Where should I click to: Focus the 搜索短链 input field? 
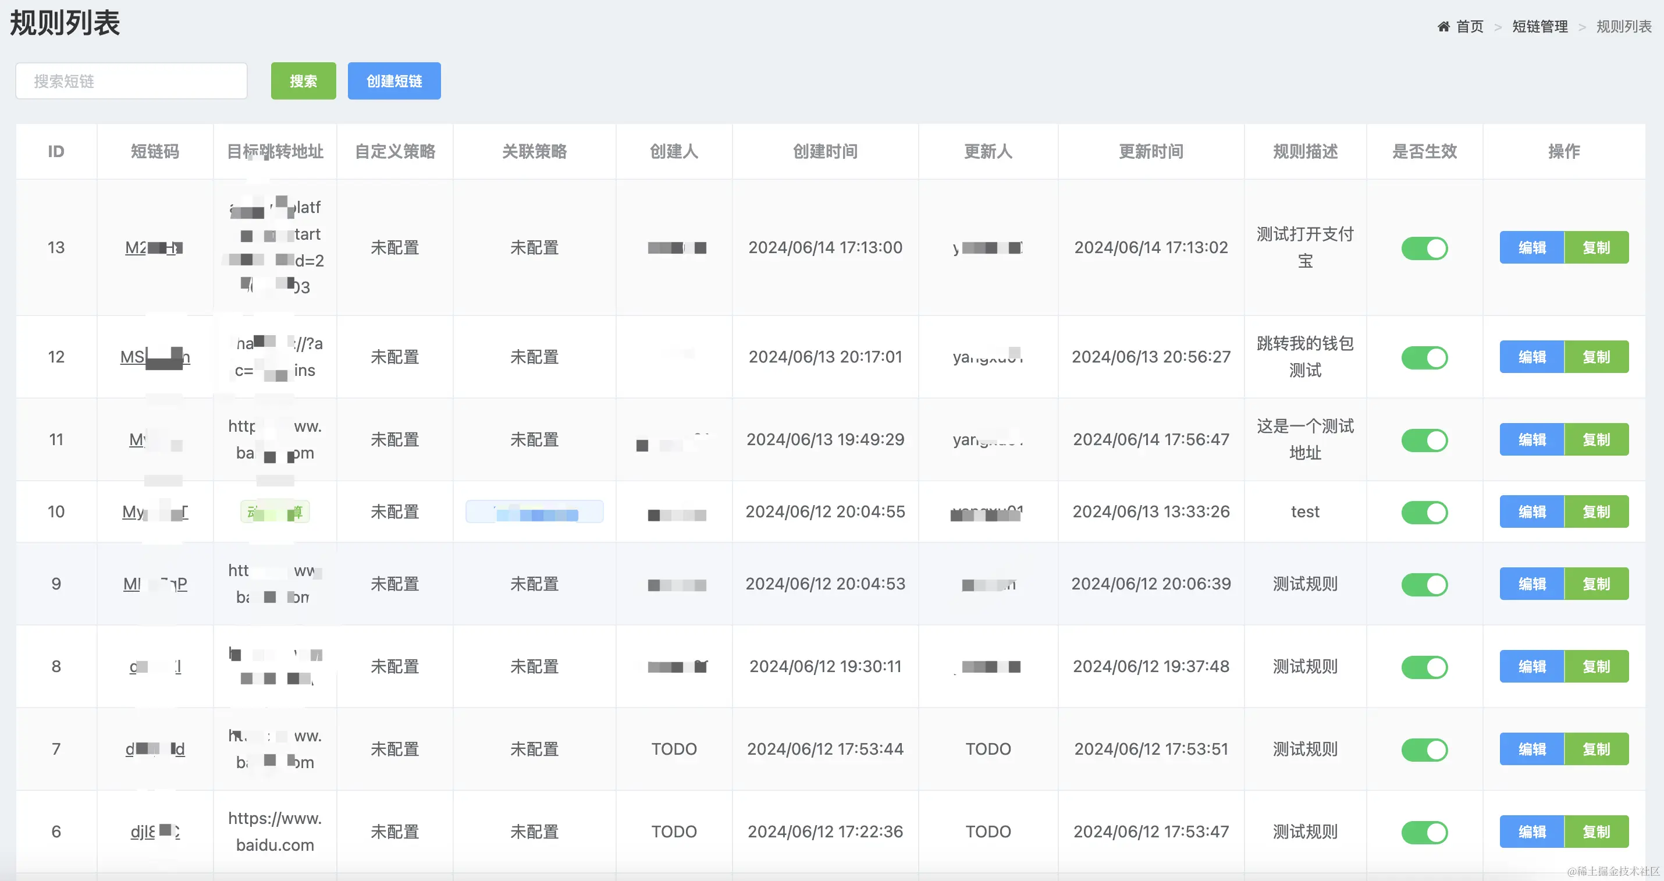[131, 81]
